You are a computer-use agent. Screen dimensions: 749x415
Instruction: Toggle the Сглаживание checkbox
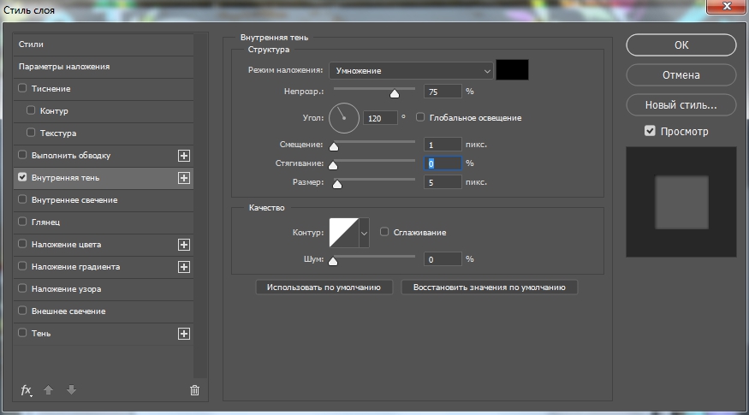pyautogui.click(x=384, y=232)
